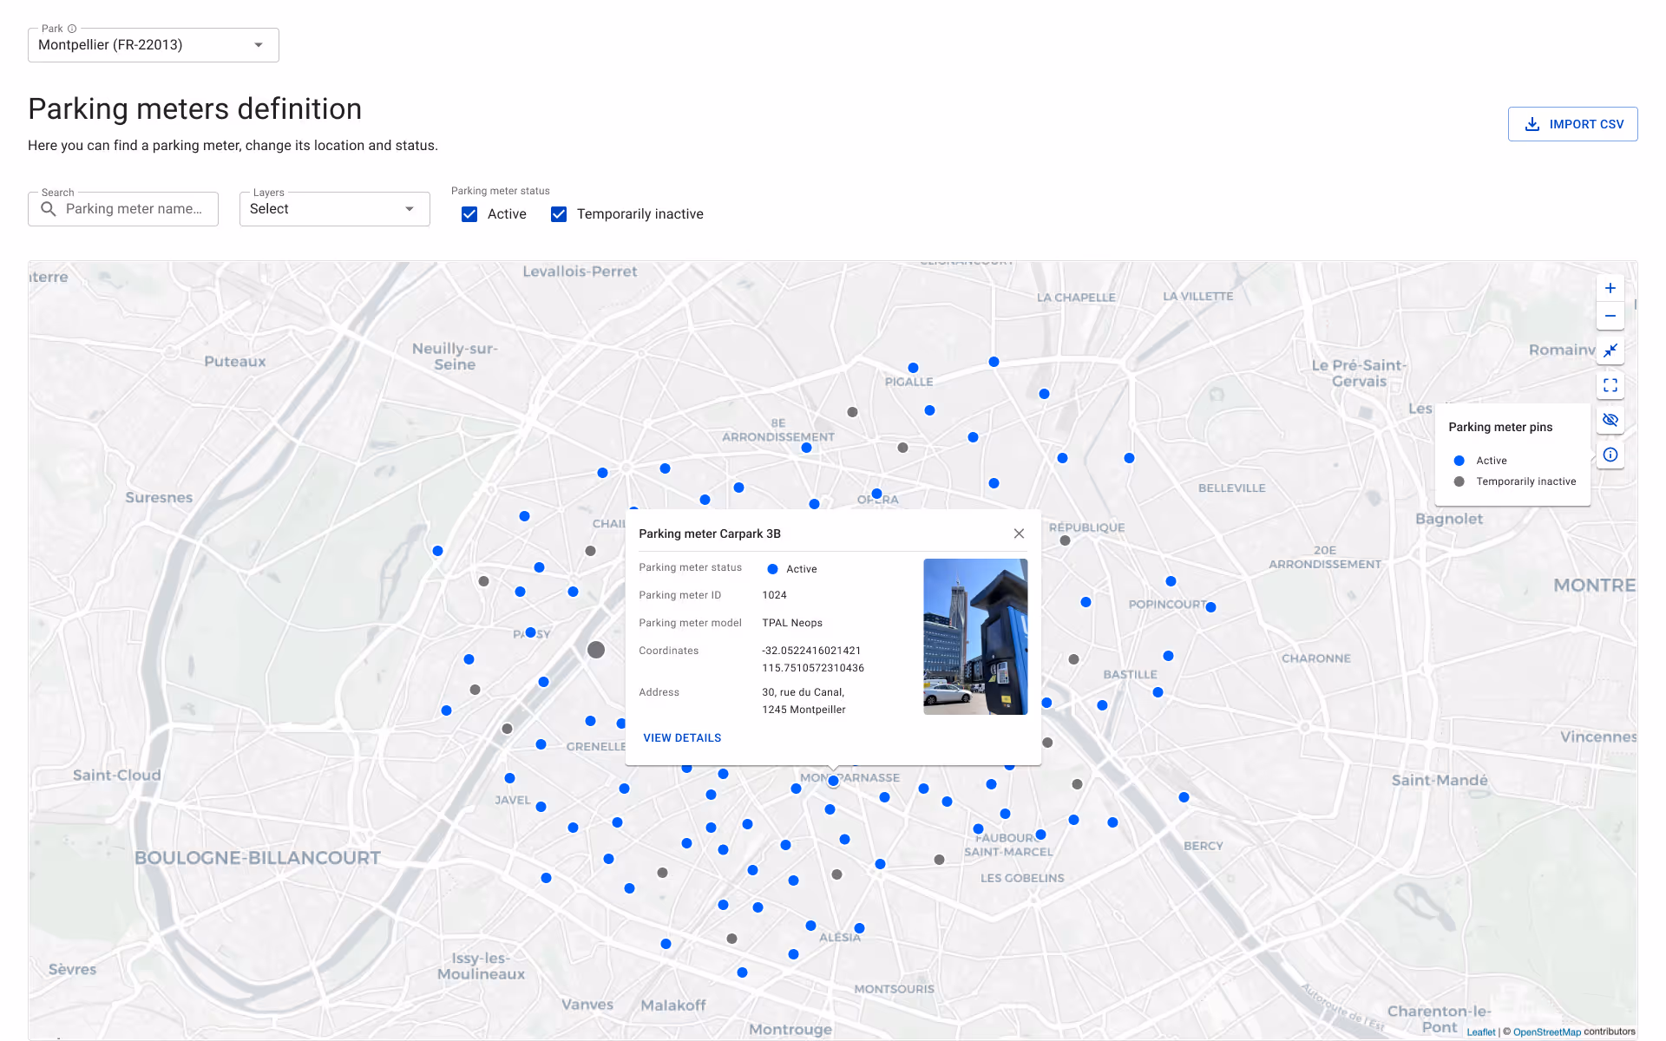
Task: Click the map legend info icon
Action: (1610, 455)
